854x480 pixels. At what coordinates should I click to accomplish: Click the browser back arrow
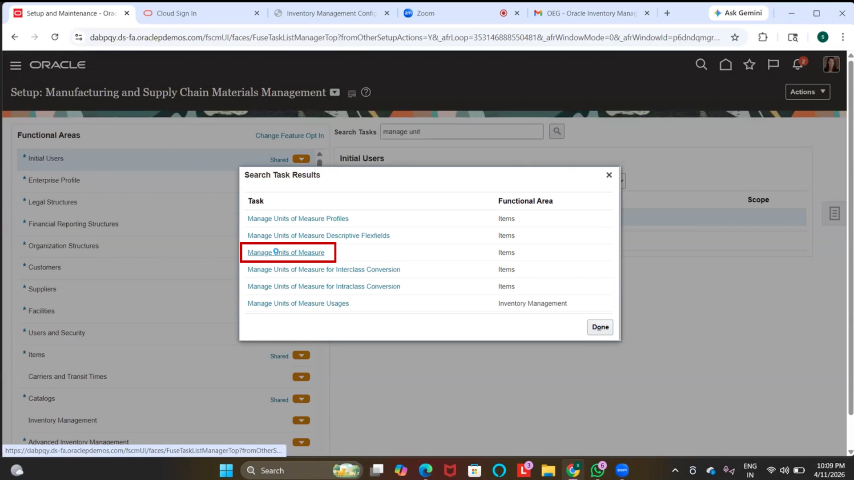pyautogui.click(x=15, y=37)
